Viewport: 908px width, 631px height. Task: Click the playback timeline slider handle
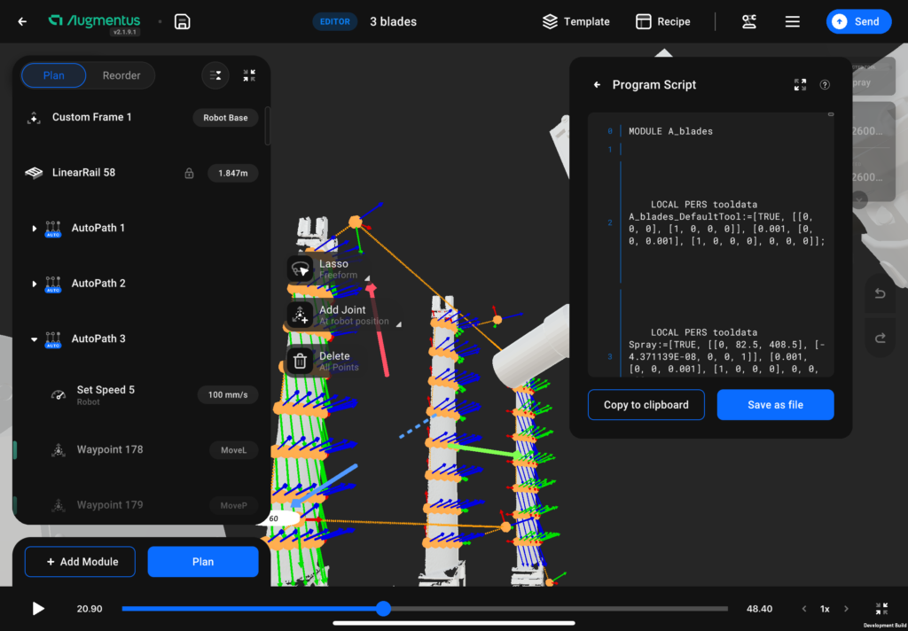383,609
